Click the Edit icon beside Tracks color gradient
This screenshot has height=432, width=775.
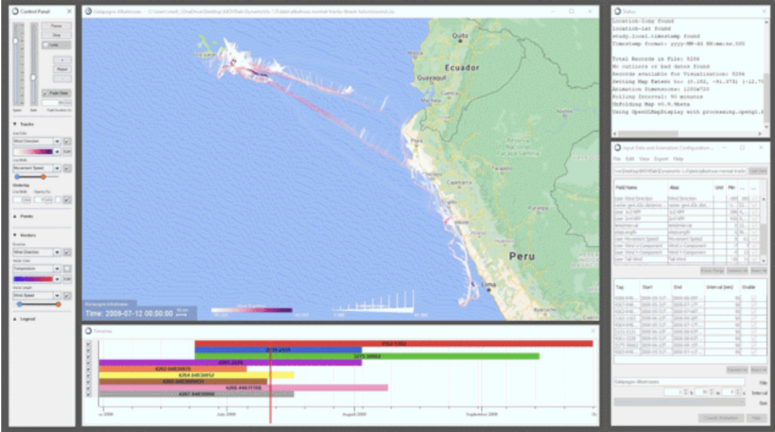pyautogui.click(x=67, y=151)
